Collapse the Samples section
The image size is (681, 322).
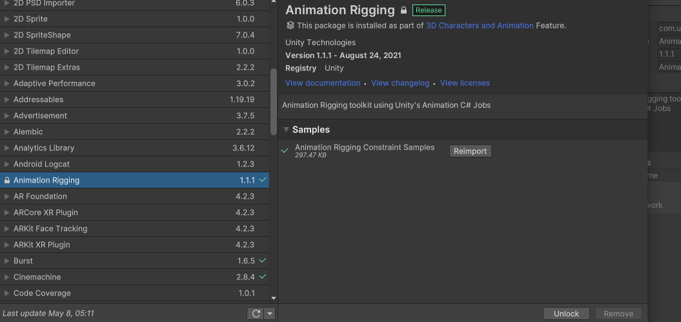click(x=287, y=130)
